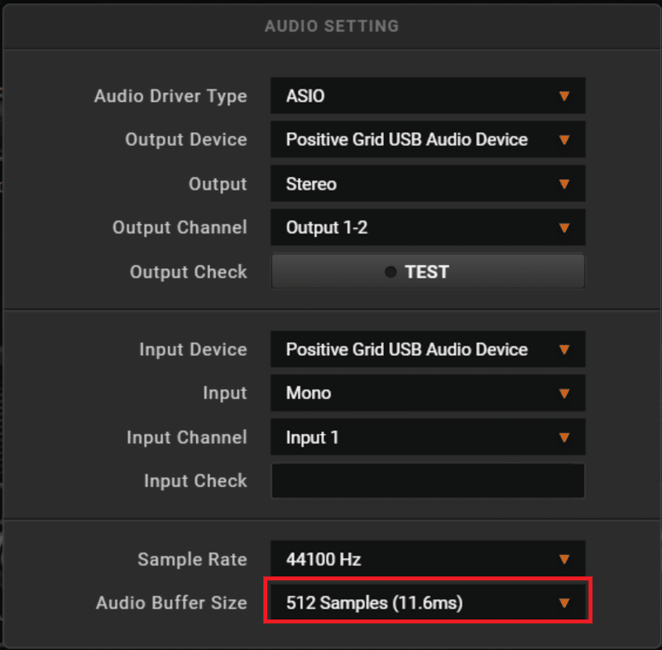Click the orange arrow beside 44100 Hz
Screen dimensions: 662x650
pos(564,559)
